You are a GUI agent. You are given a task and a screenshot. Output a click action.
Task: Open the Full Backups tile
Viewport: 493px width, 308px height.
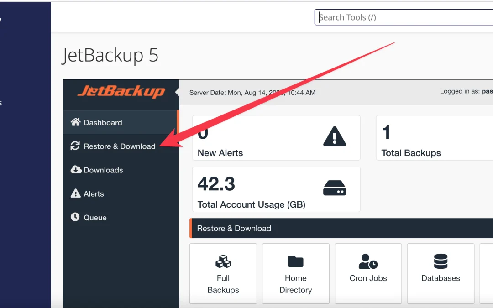tap(223, 273)
